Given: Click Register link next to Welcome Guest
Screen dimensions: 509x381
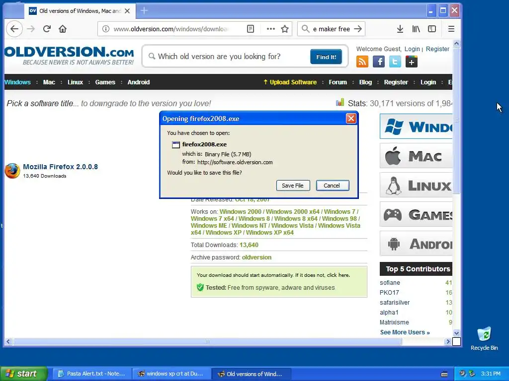Looking at the screenshot, I should 437,49.
